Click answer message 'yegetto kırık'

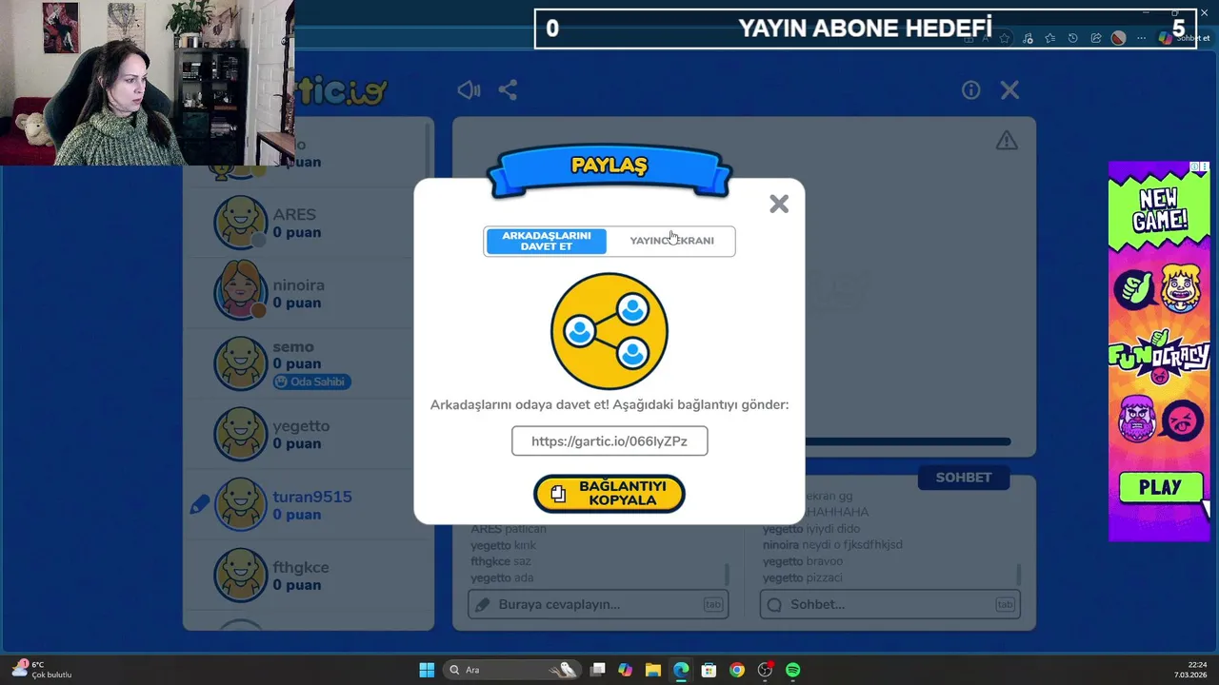click(504, 545)
